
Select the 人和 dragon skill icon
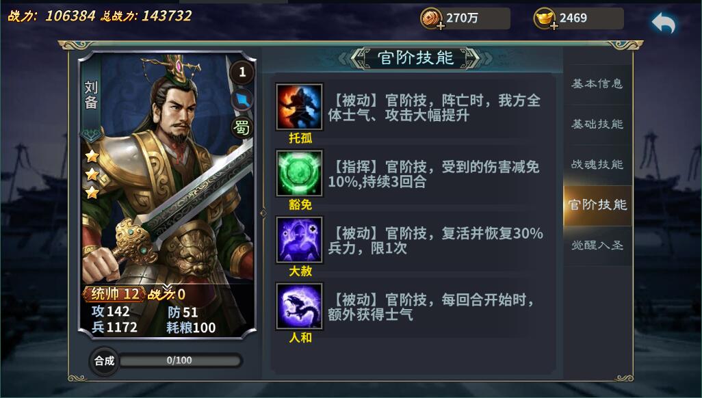coord(299,306)
